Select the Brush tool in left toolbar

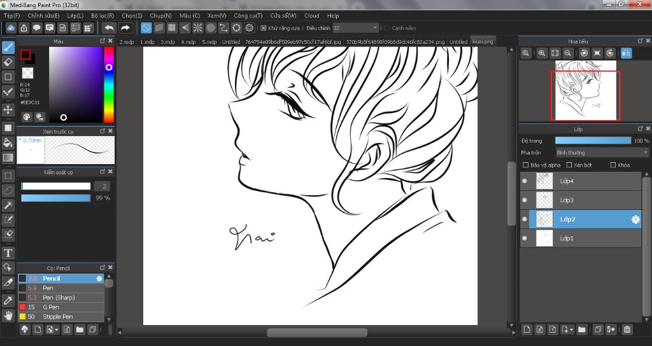(8, 47)
